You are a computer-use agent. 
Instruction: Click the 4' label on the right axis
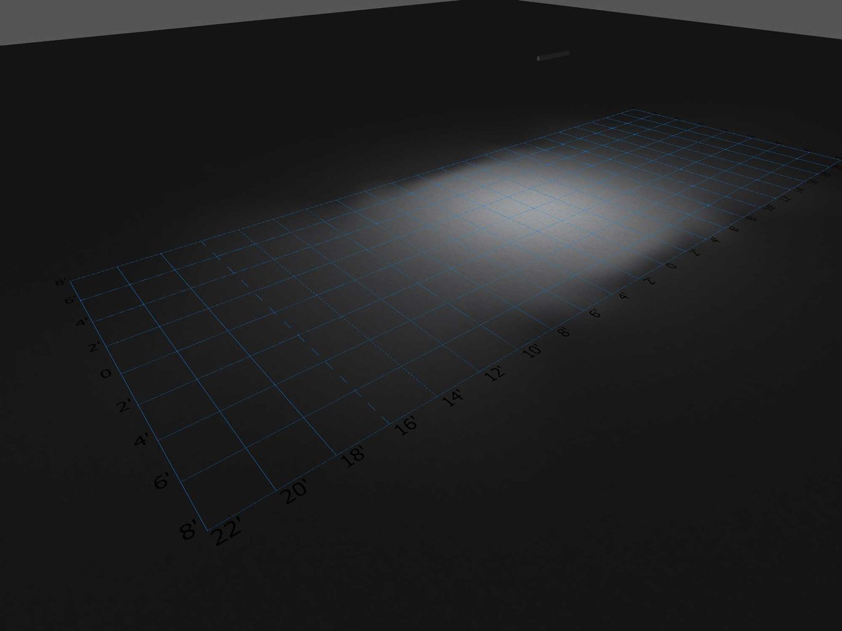click(714, 239)
